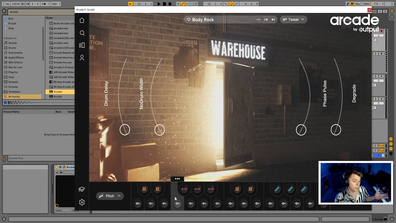
Task: Select Samples category
Action: [13, 82]
